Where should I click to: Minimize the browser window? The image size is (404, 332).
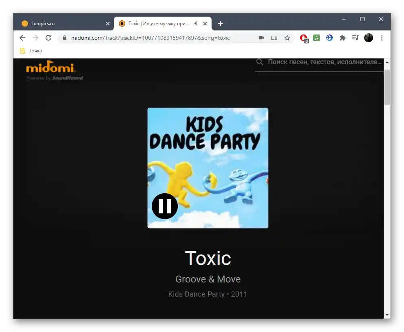click(344, 19)
